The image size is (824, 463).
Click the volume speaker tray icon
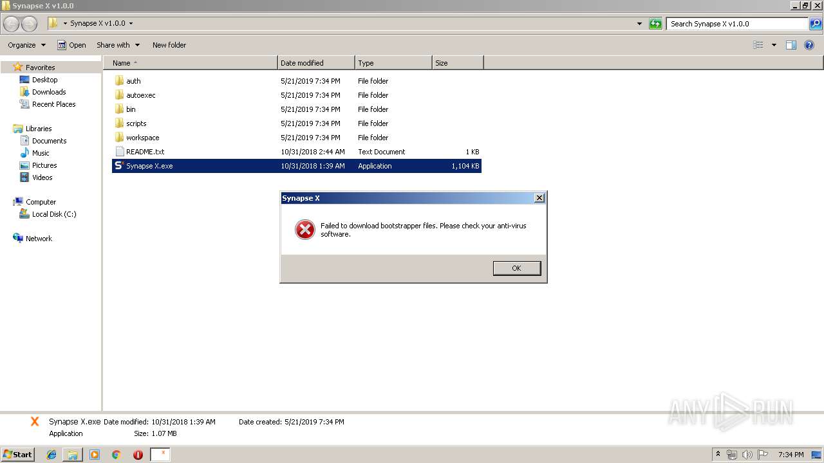pos(747,455)
